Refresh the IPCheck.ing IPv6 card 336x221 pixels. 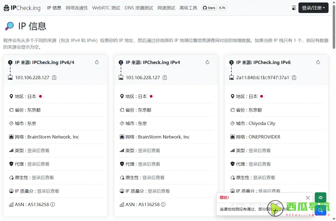coord(318,62)
